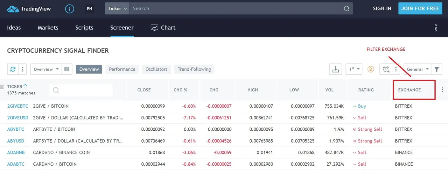Click the 0.01868 close value
The width and height of the screenshot is (448, 174).
point(156,152)
